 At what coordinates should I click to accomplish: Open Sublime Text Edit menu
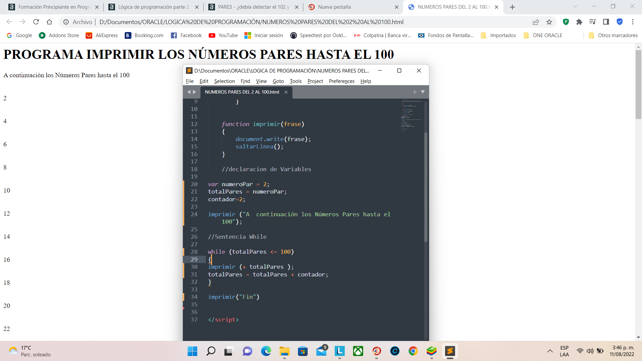pos(204,81)
